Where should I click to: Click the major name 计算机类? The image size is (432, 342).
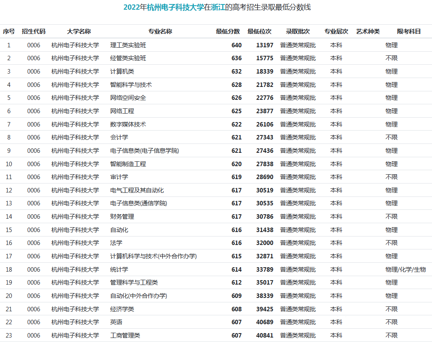pyautogui.click(x=122, y=72)
